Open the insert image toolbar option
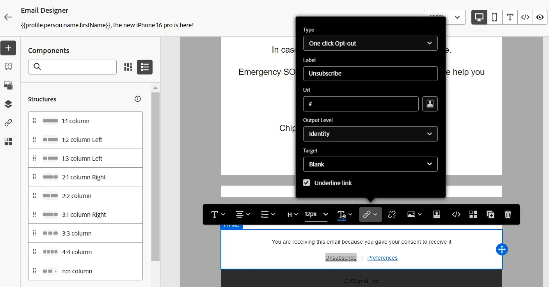549x287 pixels. click(414, 214)
